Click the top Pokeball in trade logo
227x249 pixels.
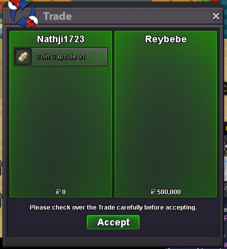click(13, 4)
